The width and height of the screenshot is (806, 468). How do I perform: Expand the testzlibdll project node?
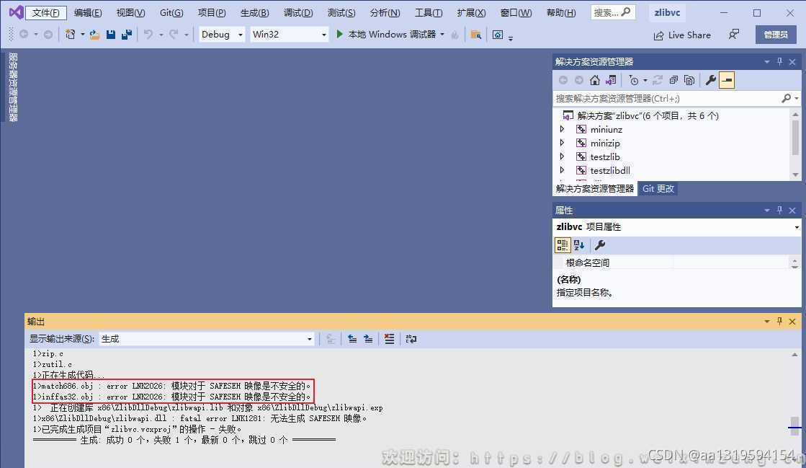click(562, 170)
